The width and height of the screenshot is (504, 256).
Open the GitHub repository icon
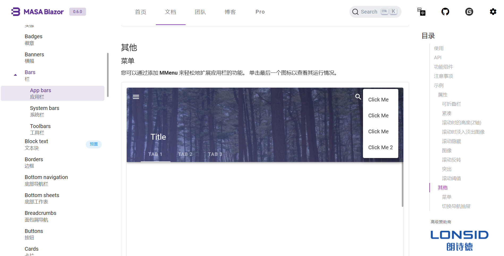click(x=445, y=12)
